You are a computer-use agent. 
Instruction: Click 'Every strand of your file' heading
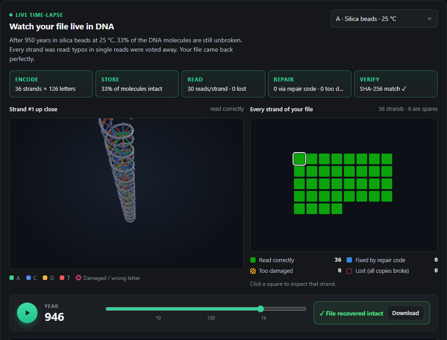pos(281,109)
